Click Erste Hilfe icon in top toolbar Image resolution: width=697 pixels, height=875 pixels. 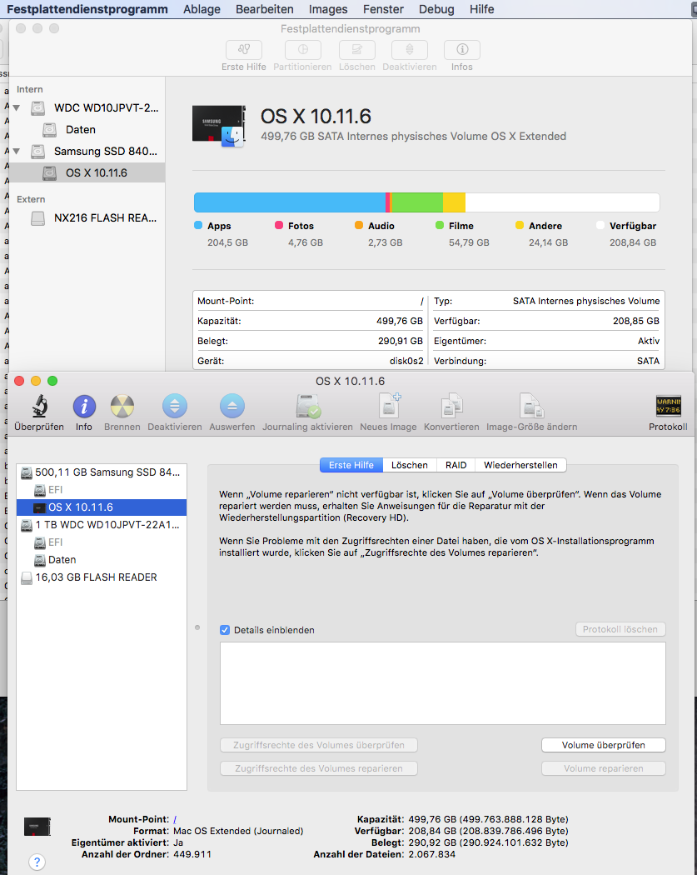coord(244,50)
